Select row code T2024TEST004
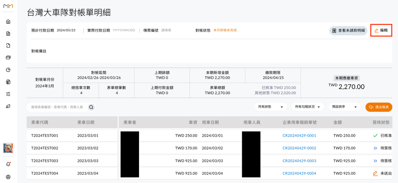Screen dimensions: 398x183 [45, 173]
